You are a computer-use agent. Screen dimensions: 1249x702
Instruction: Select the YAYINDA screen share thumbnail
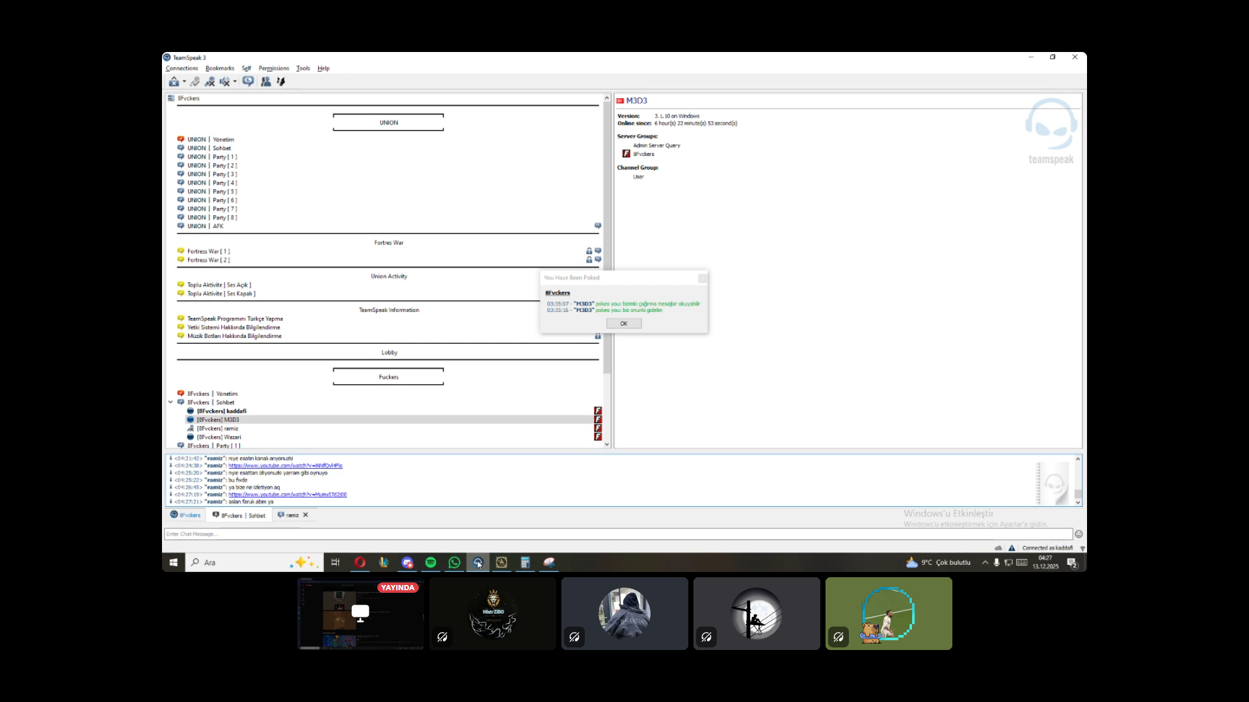click(x=361, y=614)
